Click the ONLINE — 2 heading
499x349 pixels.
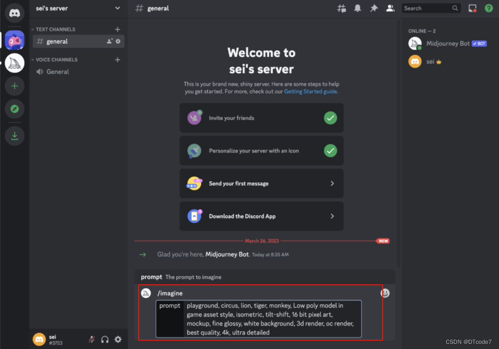tap(422, 31)
